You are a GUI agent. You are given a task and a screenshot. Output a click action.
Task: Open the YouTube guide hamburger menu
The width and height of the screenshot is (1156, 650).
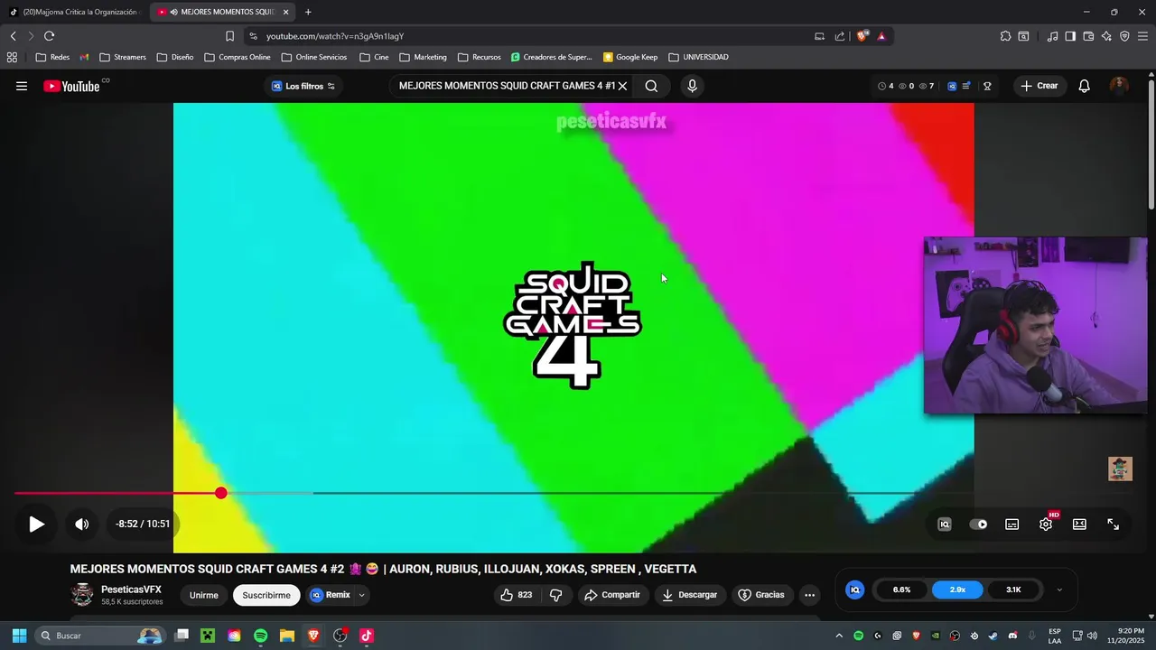coord(22,86)
